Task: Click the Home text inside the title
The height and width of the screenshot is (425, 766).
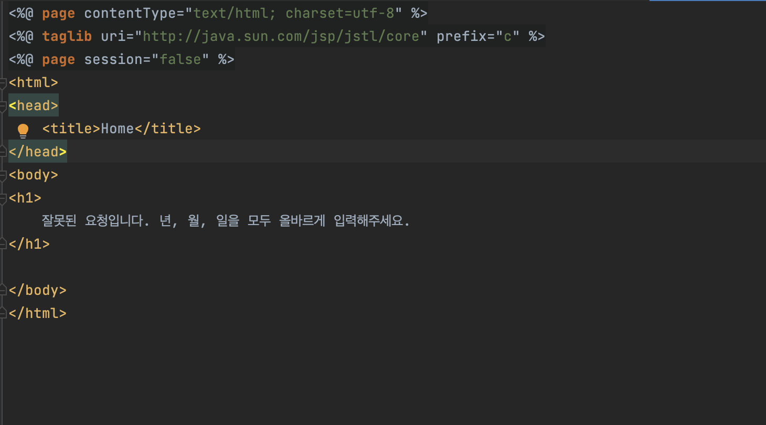Action: [x=118, y=129]
